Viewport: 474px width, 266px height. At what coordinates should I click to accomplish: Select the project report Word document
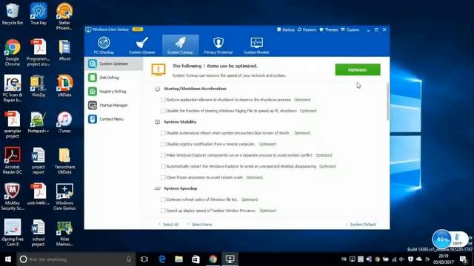coord(39,160)
